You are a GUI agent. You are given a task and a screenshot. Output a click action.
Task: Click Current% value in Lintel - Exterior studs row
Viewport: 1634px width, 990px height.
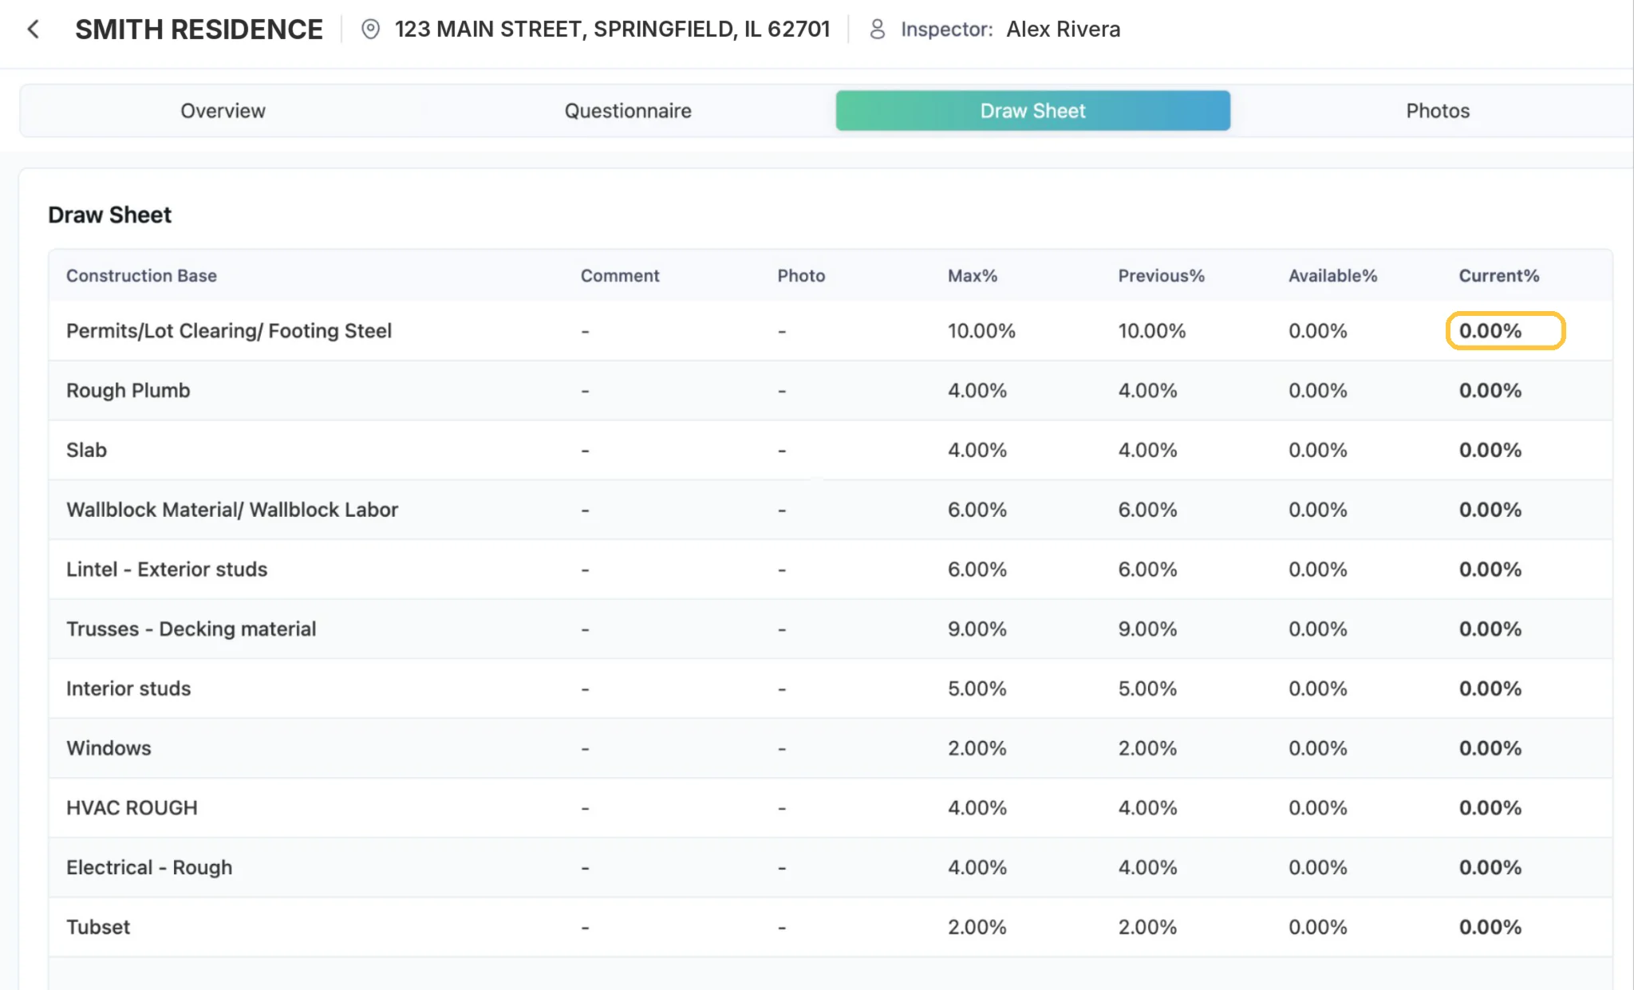1490,570
